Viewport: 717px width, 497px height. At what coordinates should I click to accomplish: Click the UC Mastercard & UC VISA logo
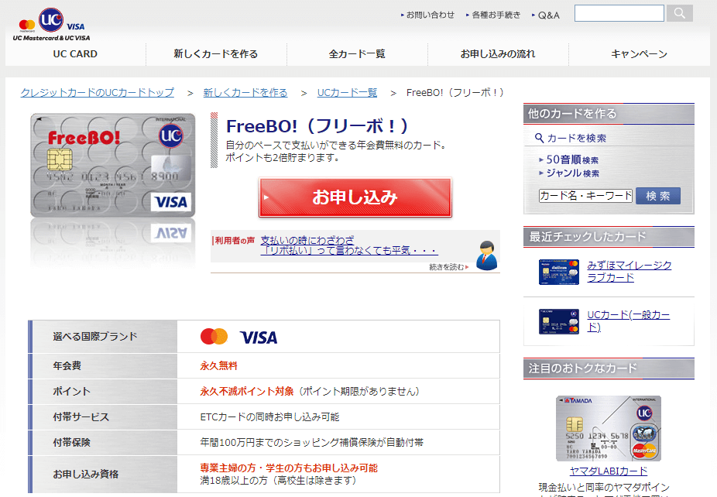click(x=51, y=25)
